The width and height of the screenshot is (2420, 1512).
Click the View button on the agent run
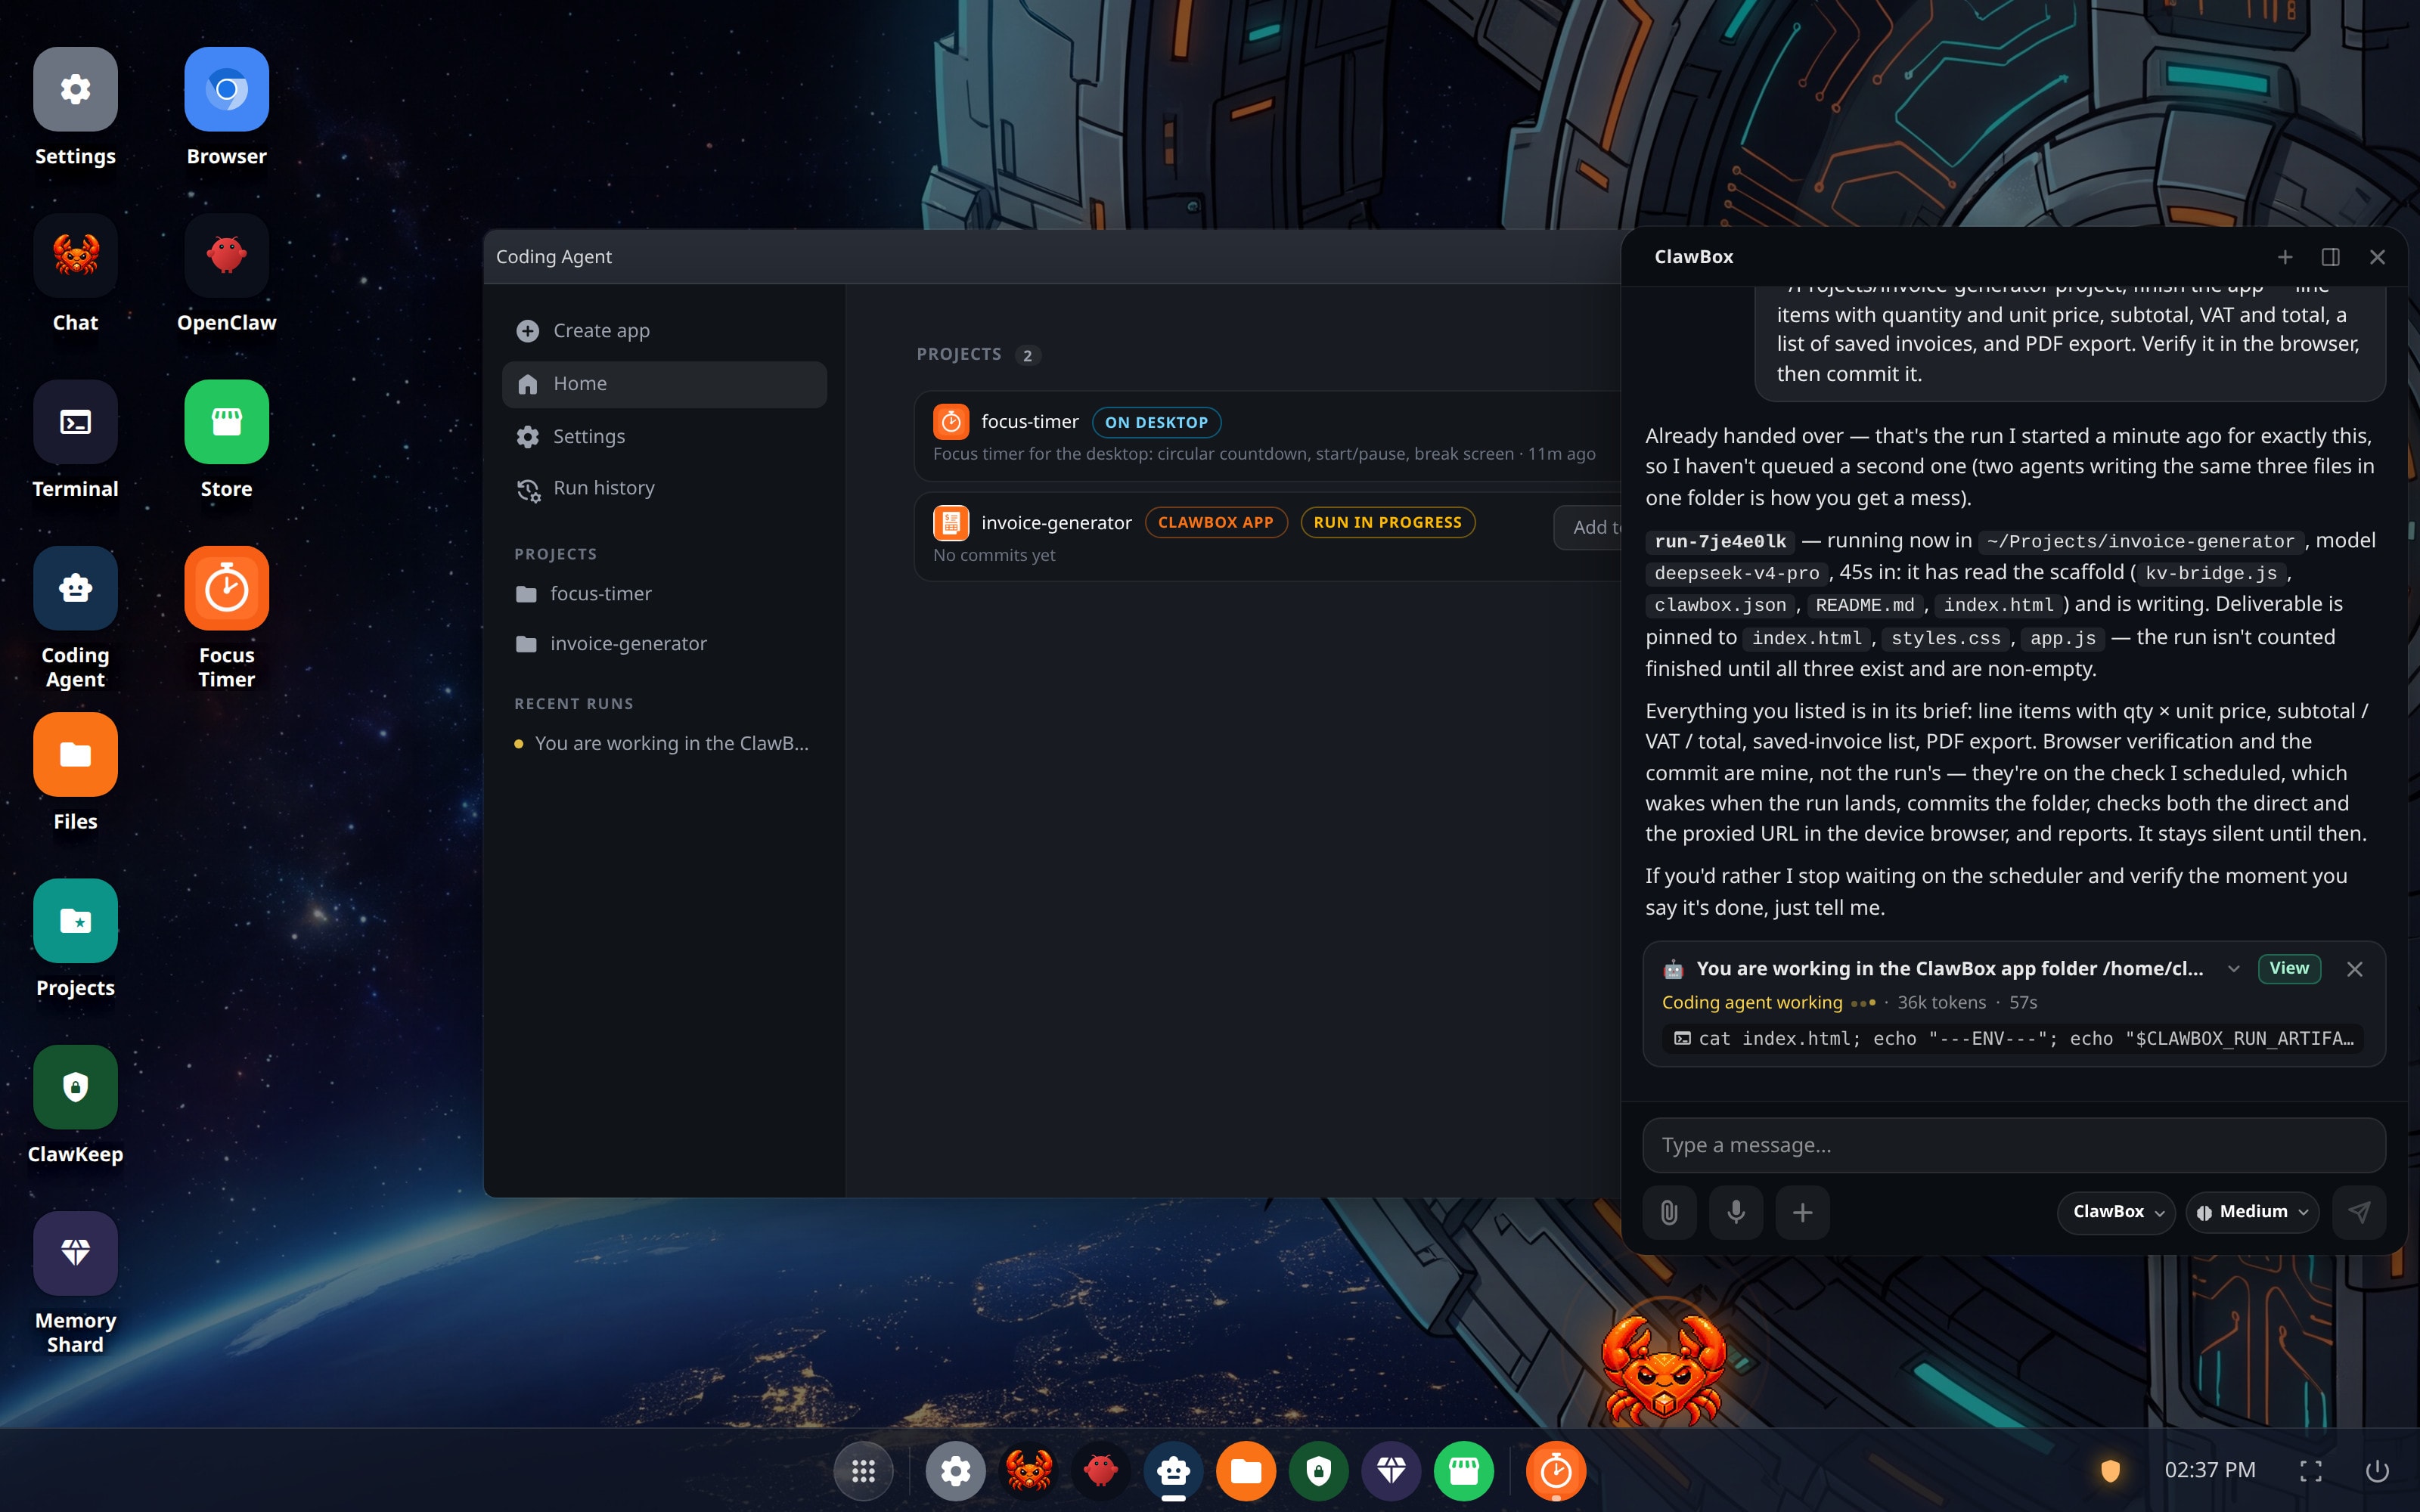pos(2289,968)
